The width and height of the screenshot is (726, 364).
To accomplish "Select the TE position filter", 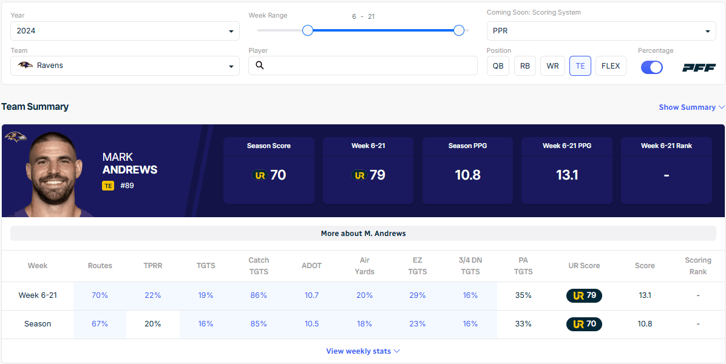I will tap(580, 66).
